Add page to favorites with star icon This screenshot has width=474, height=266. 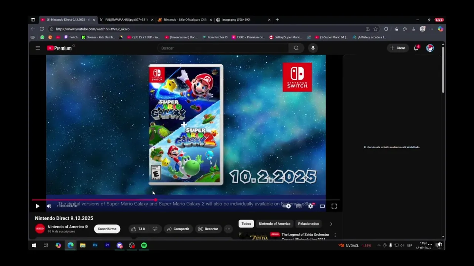[375, 29]
